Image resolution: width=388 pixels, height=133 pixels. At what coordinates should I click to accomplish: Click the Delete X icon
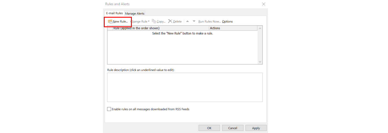tap(170, 21)
